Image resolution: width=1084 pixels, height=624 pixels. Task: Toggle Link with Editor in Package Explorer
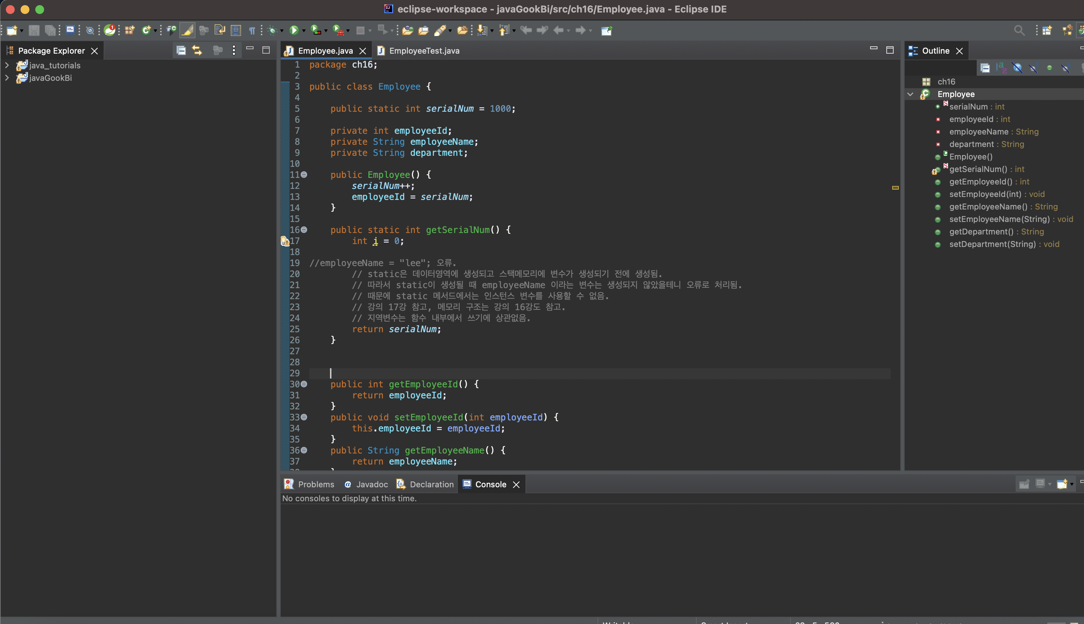click(x=197, y=51)
